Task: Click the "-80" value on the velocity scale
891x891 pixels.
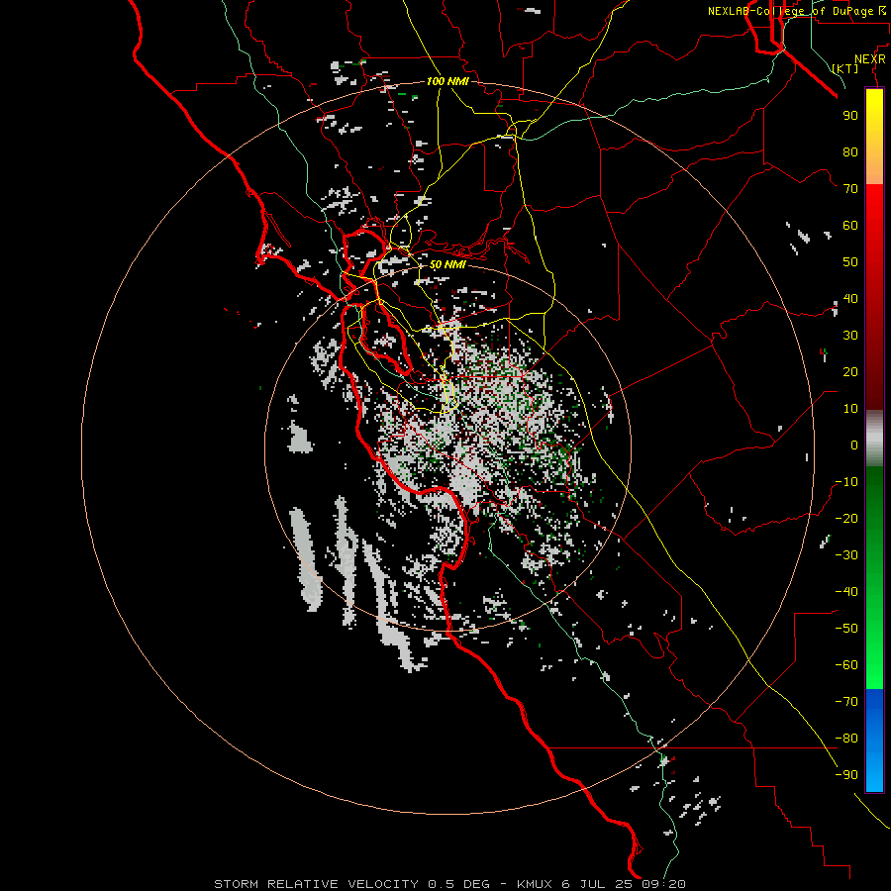Action: pos(846,739)
